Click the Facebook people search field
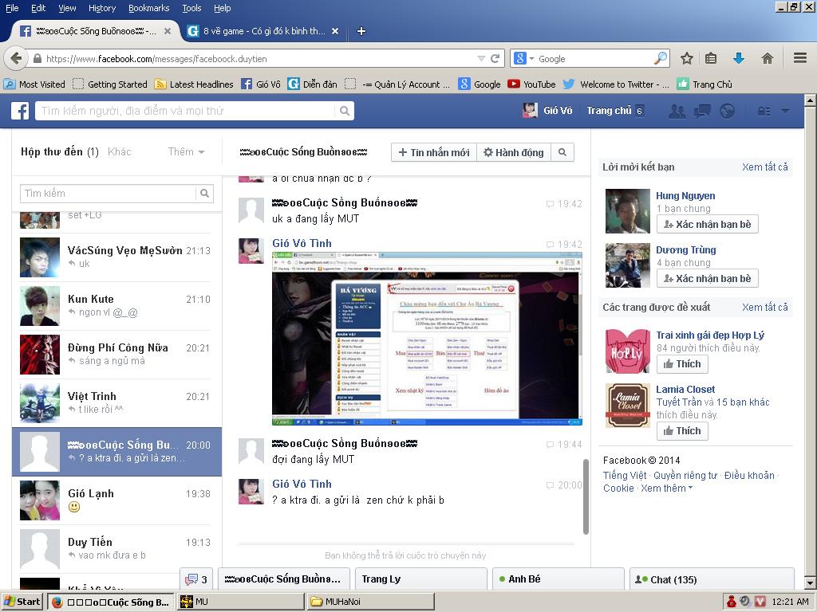 [x=185, y=111]
